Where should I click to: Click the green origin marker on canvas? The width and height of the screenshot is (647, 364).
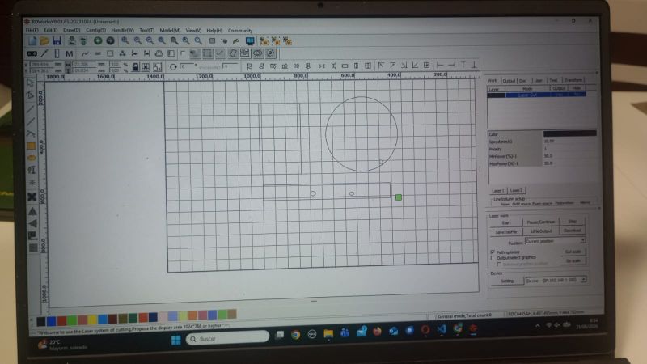pyautogui.click(x=399, y=197)
